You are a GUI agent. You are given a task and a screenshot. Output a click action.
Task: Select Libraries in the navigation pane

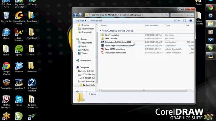[x=83, y=39]
